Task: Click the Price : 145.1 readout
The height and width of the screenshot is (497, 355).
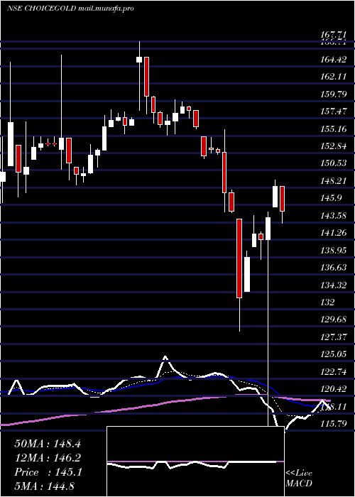Action: [48, 472]
